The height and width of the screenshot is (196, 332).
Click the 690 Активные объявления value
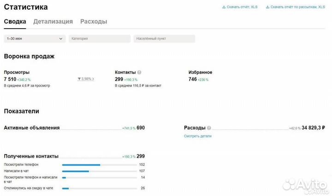tap(141, 128)
